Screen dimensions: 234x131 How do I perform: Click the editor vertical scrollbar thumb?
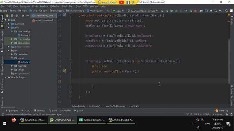[229, 61]
